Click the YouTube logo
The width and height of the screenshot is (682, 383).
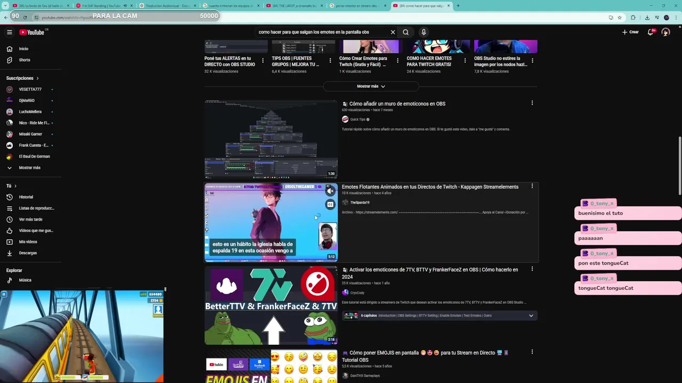click(32, 32)
